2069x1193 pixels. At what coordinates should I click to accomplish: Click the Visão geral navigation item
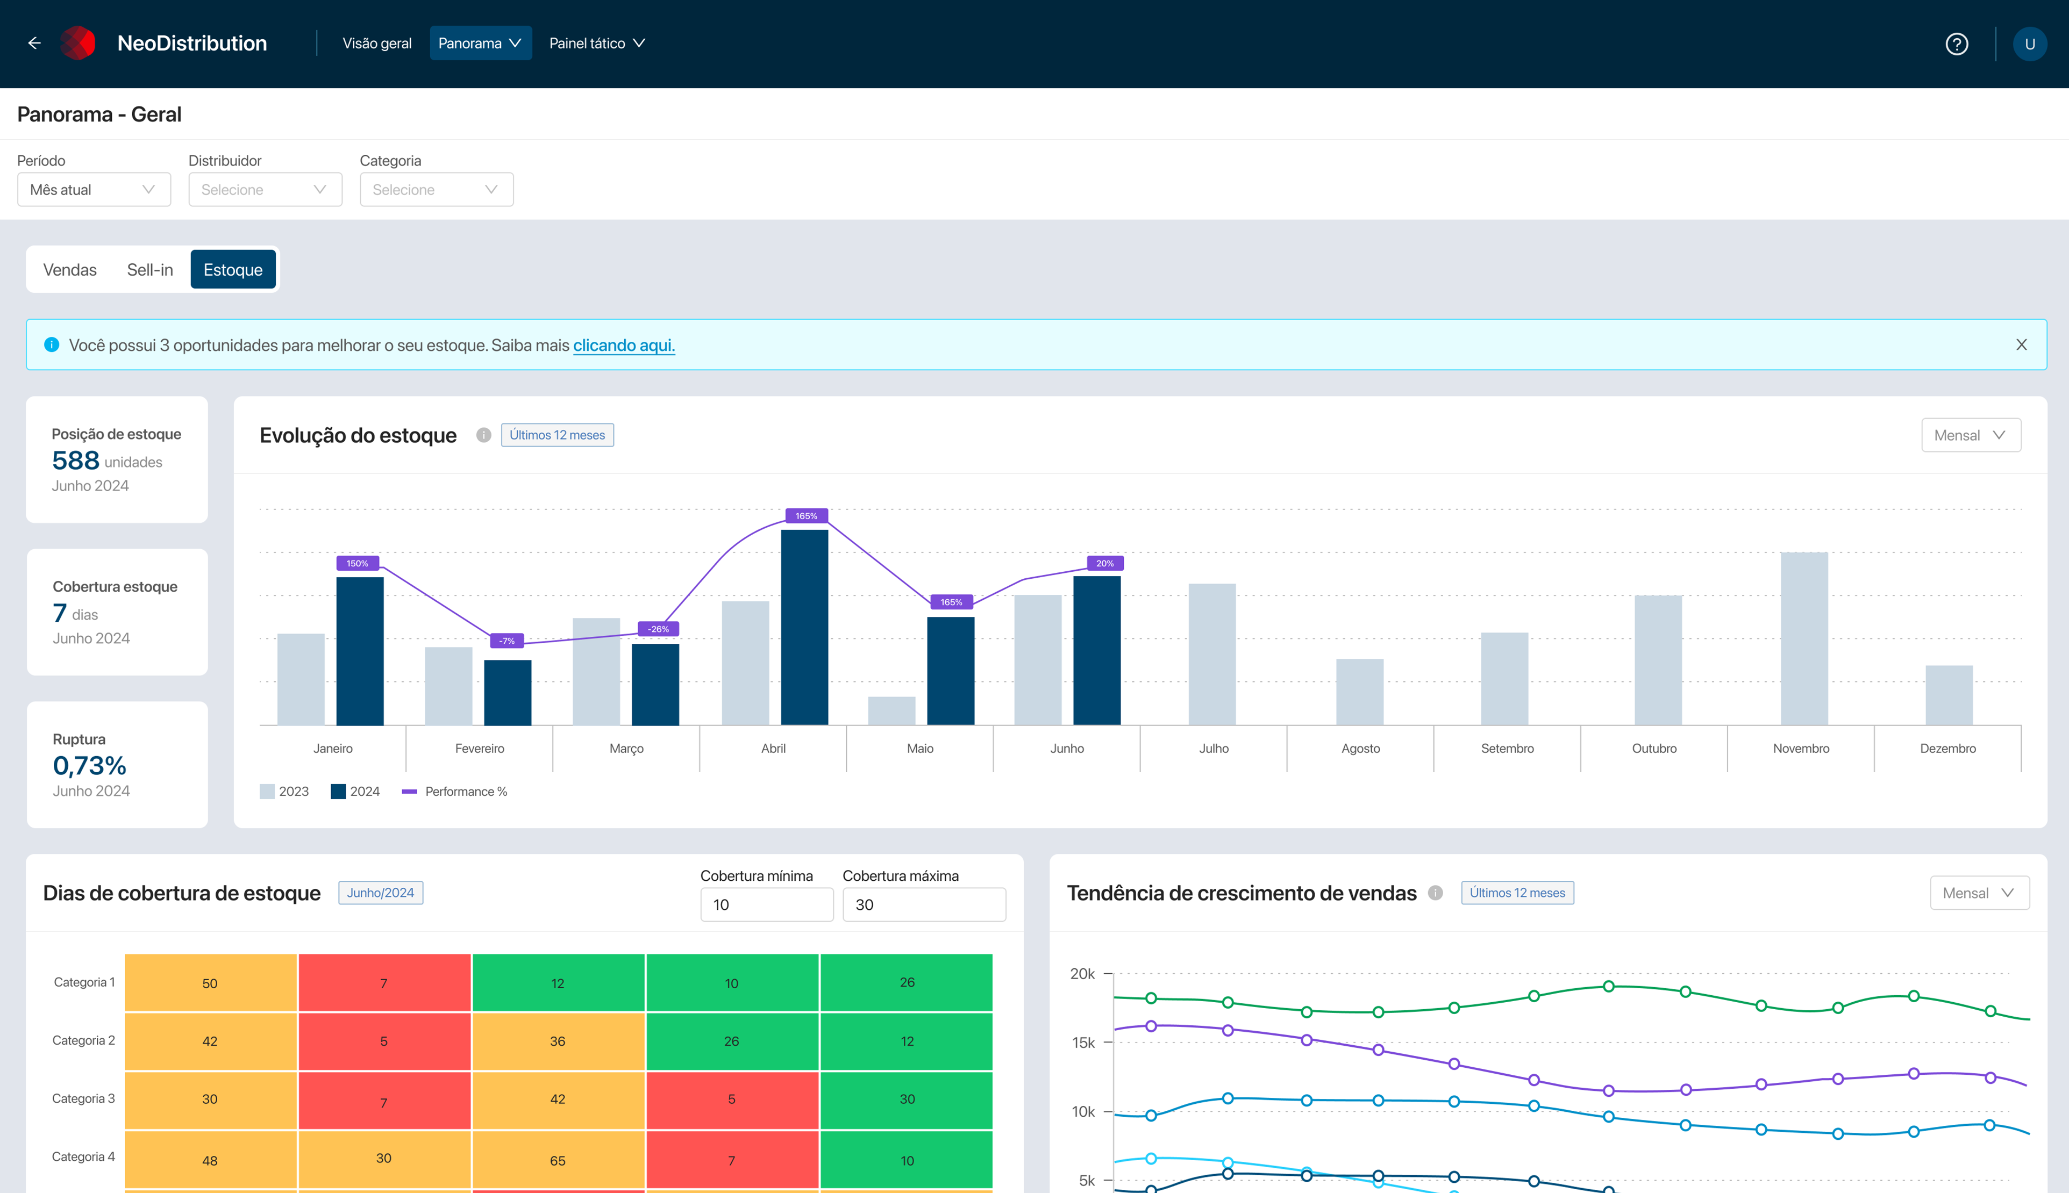pyautogui.click(x=377, y=44)
